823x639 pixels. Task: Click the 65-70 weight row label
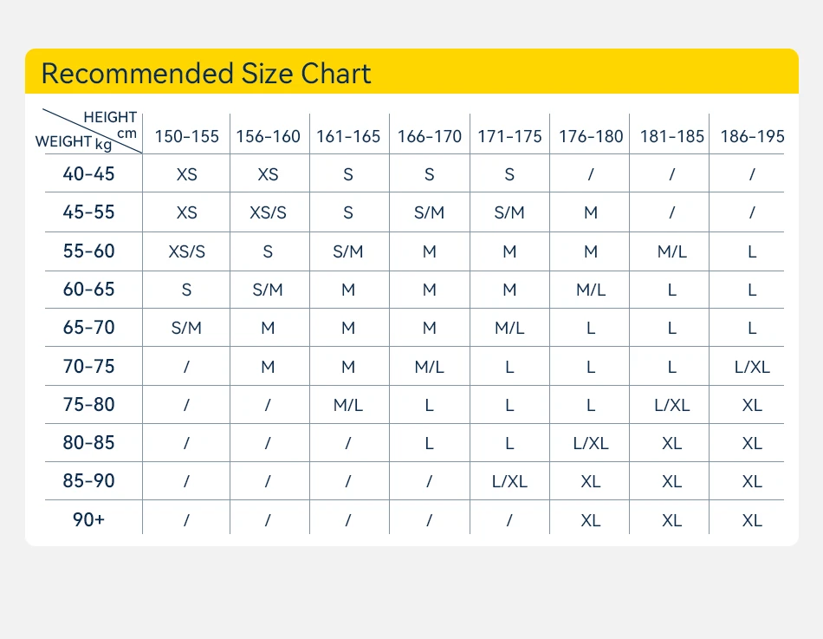tap(88, 328)
